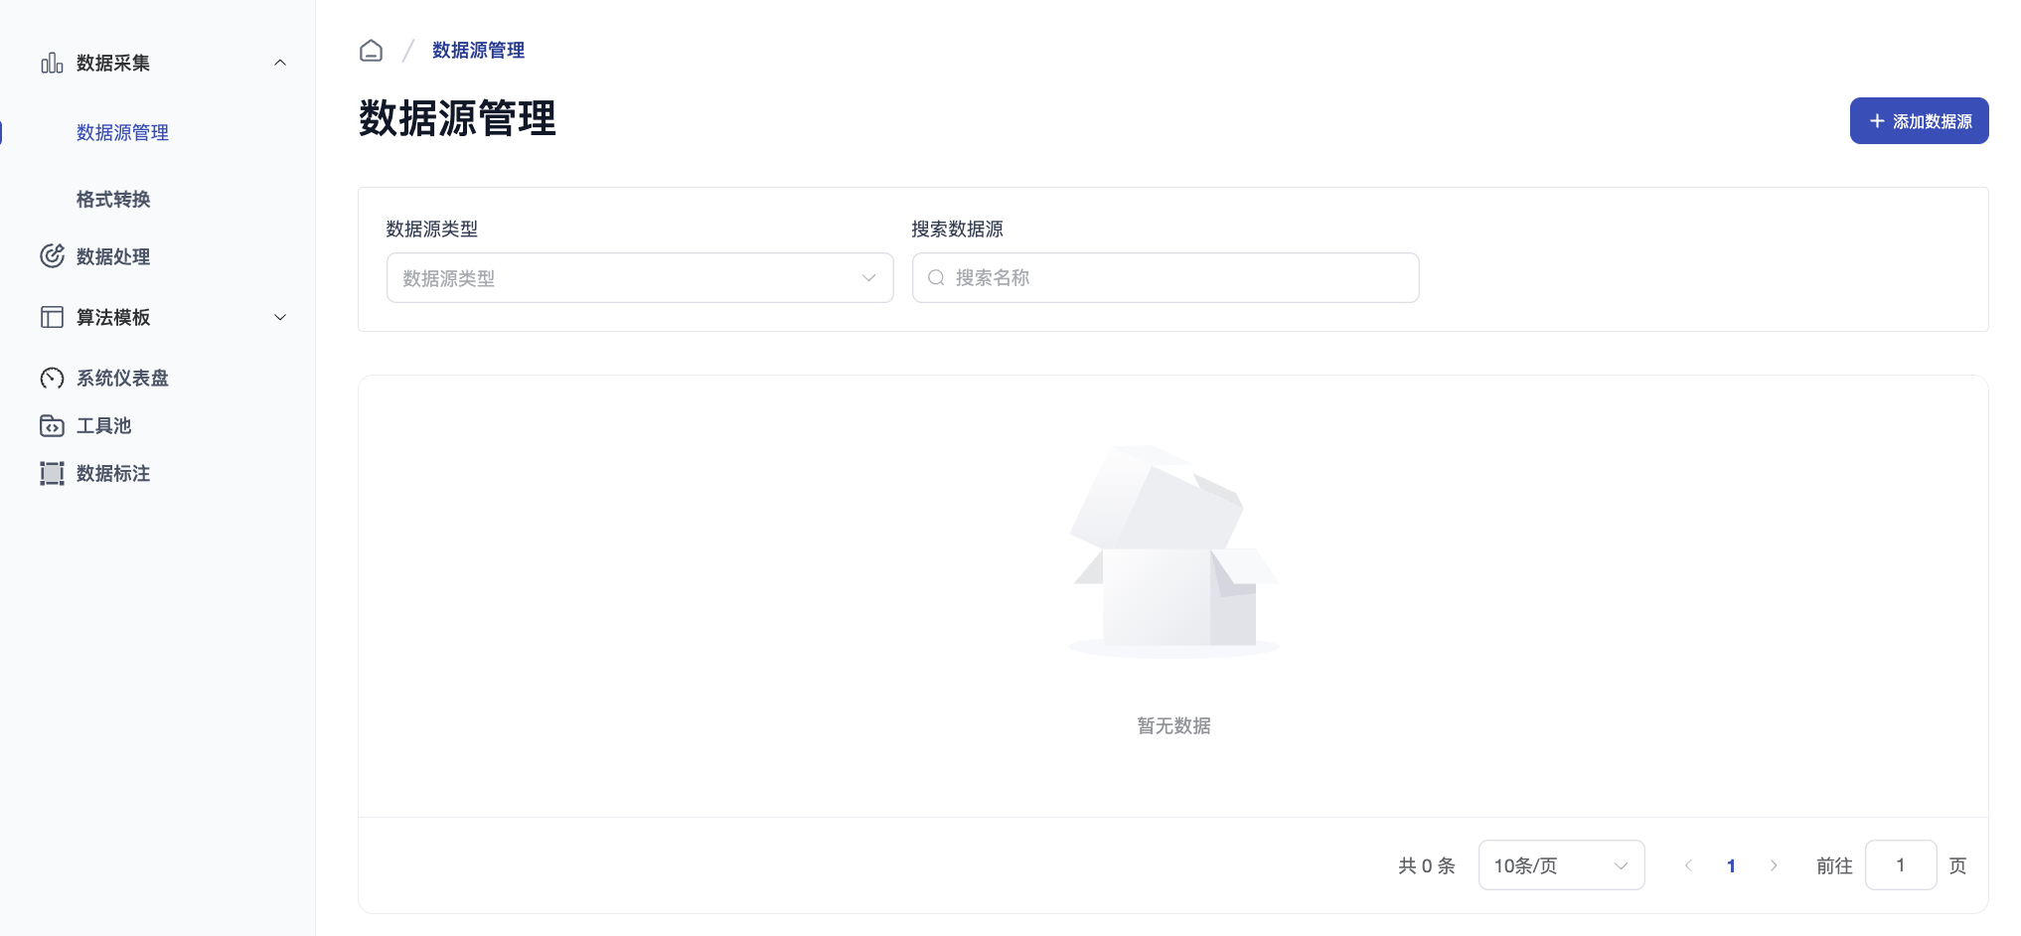Expand the 算法模板 submenu chevron
Screen dimensions: 2021x936
pyautogui.click(x=280, y=317)
